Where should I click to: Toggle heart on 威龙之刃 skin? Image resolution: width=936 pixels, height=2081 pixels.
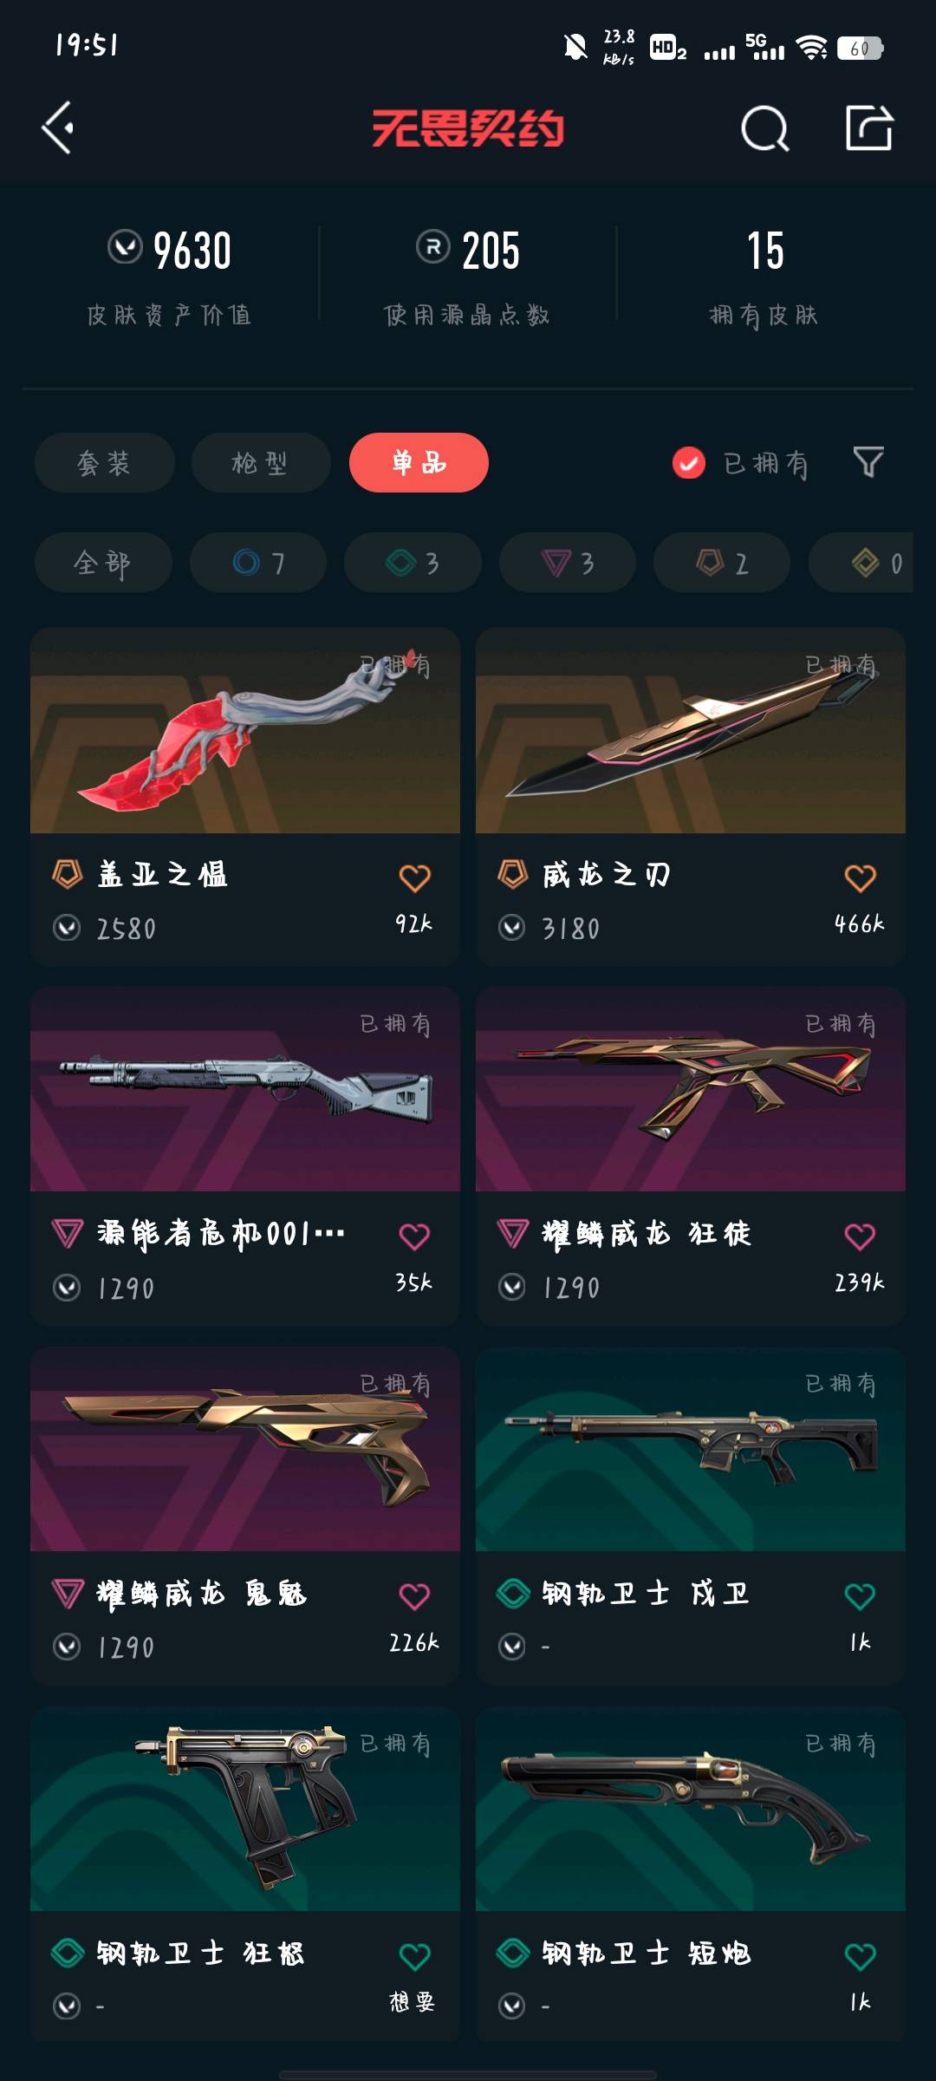(860, 877)
